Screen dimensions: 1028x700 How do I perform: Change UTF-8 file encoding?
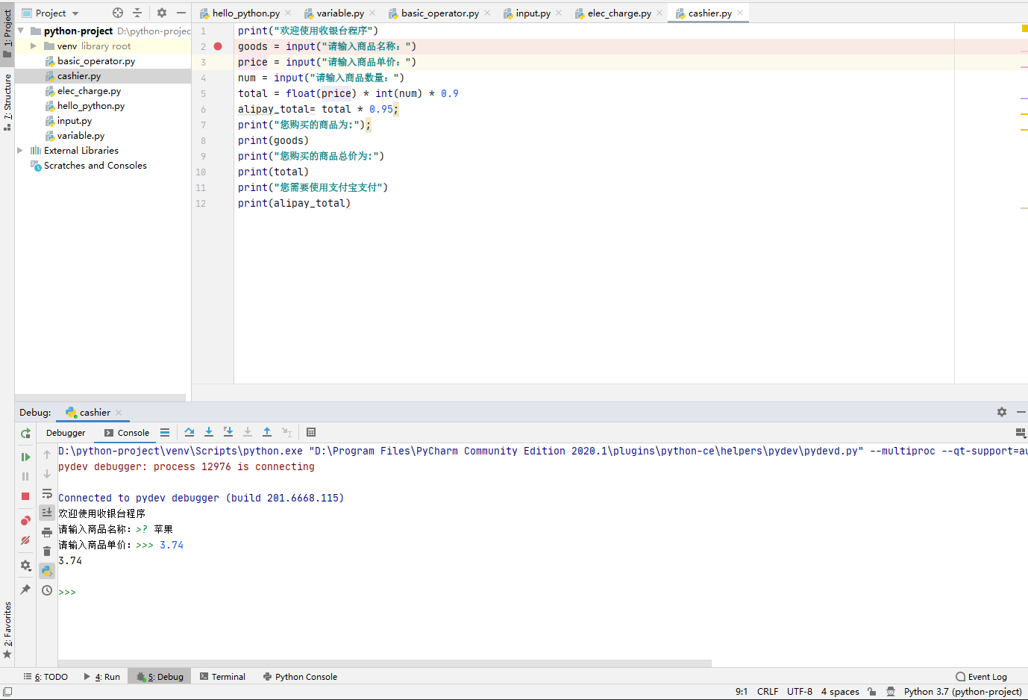tap(800, 692)
